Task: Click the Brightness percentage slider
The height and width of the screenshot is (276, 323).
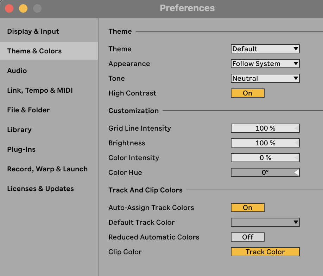Action: [265, 143]
